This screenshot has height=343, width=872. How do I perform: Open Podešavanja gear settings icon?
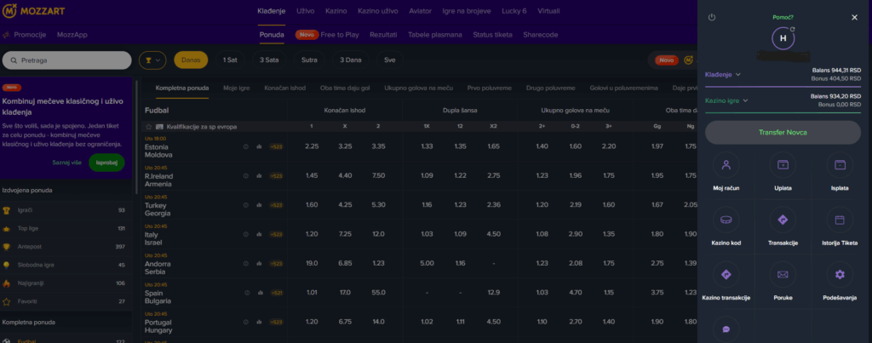click(840, 274)
